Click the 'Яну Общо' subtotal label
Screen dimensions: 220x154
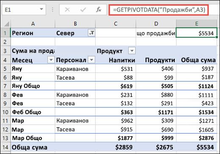tap(33, 86)
